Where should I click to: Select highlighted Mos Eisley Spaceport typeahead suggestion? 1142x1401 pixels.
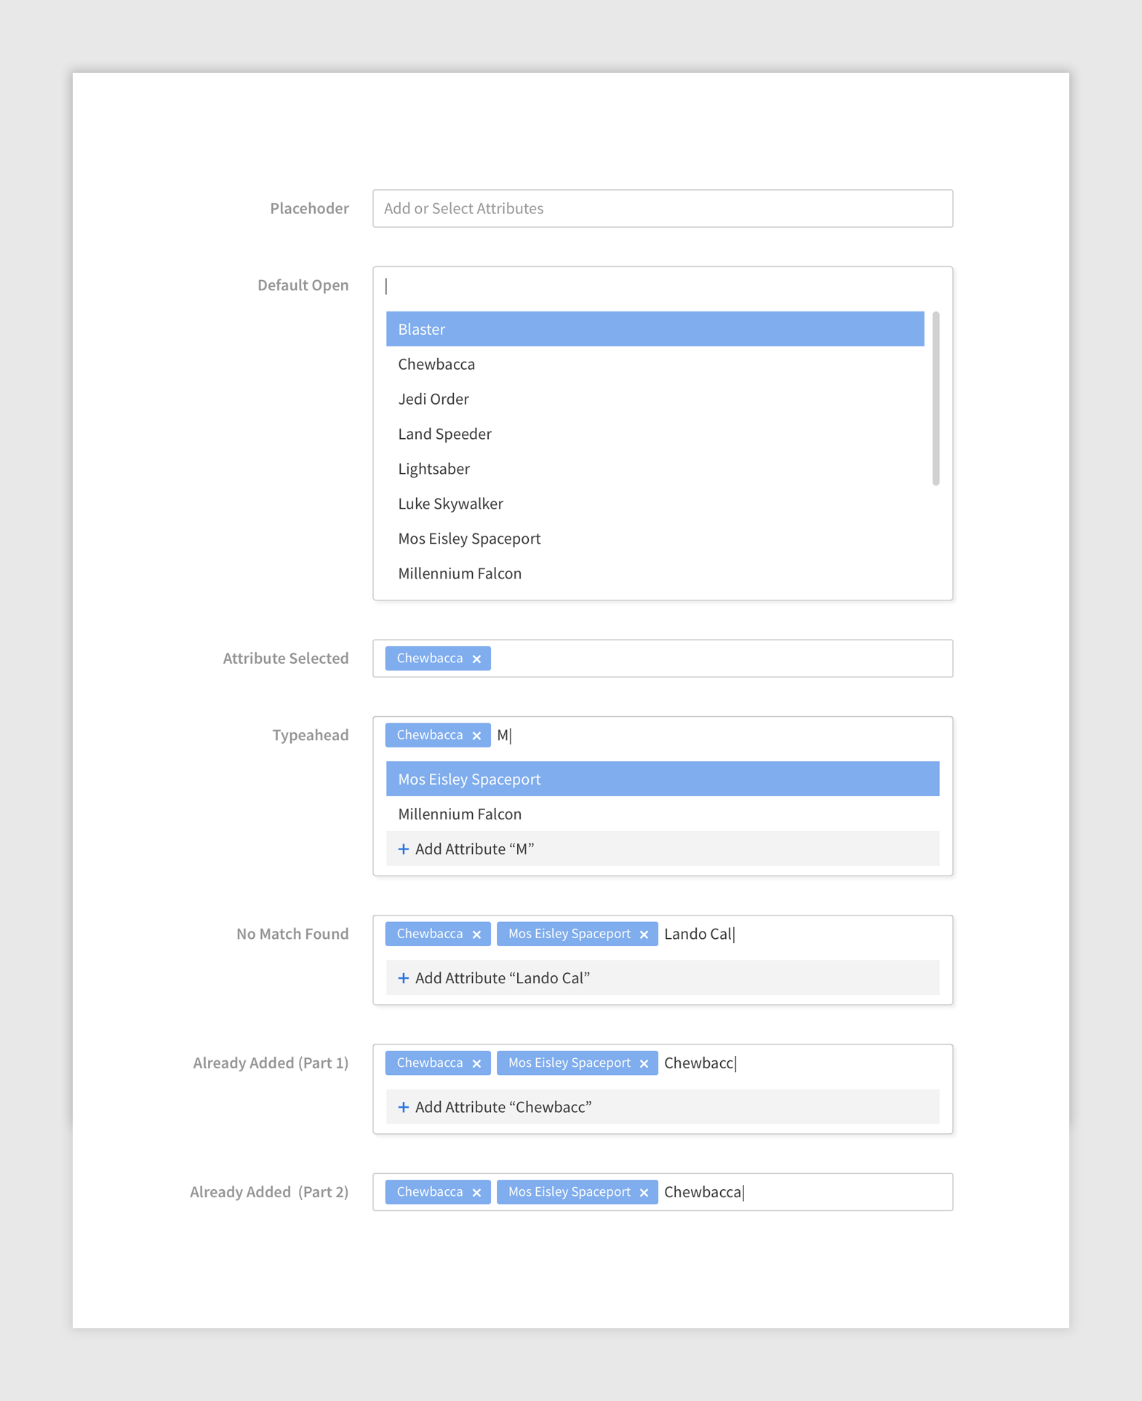(663, 779)
